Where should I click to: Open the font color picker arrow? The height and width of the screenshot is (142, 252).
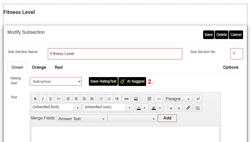point(145,108)
